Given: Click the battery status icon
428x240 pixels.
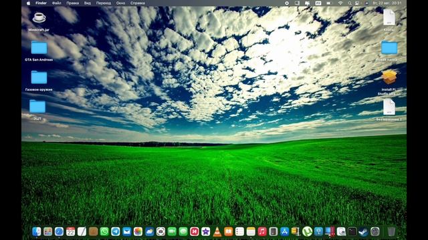Looking at the screenshot, I should [x=328, y=3].
